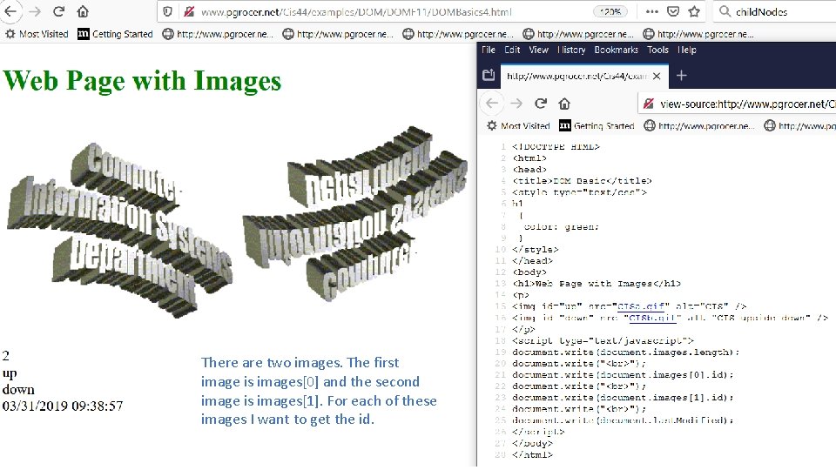836x470 pixels.
Task: Click tab overview icon in view-source window
Action: (489, 75)
